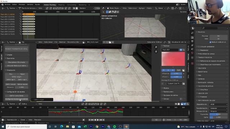Open the Ayuda menu
Image resolution: width=230 pixels, height=129 pixels.
[x=37, y=5]
